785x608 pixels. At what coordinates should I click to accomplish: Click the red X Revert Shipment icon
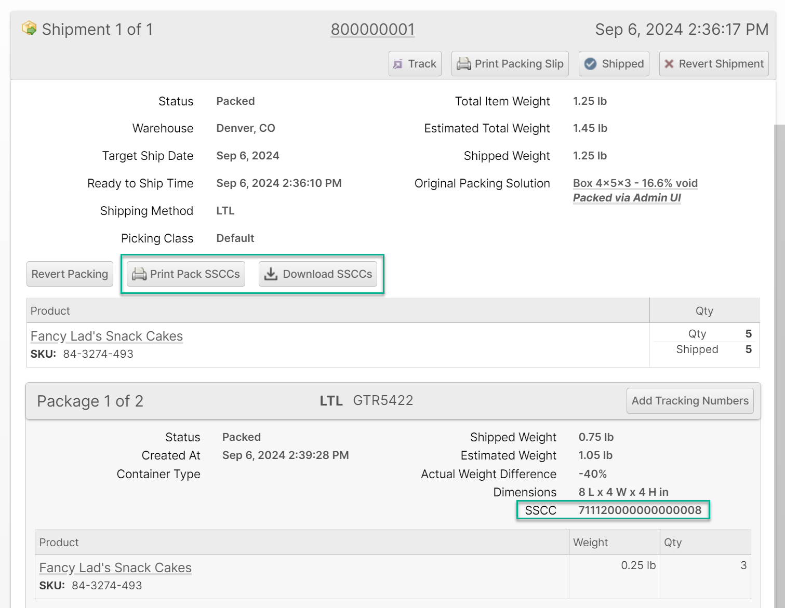tap(669, 64)
